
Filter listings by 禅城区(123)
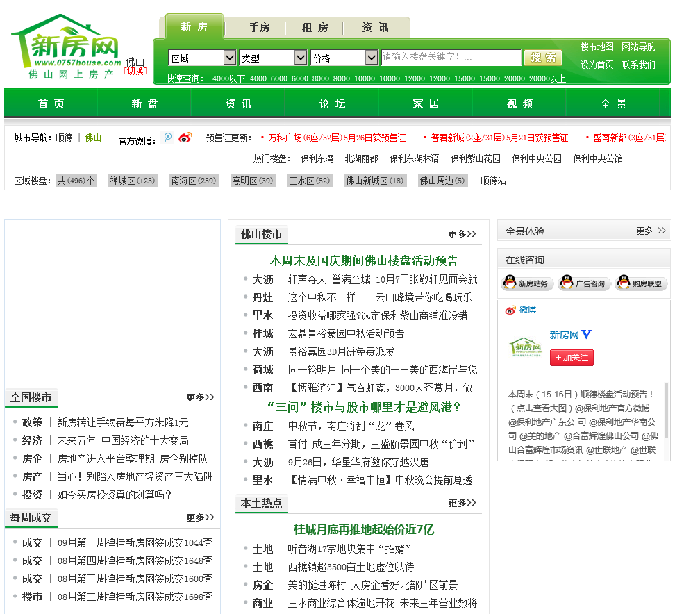point(133,181)
